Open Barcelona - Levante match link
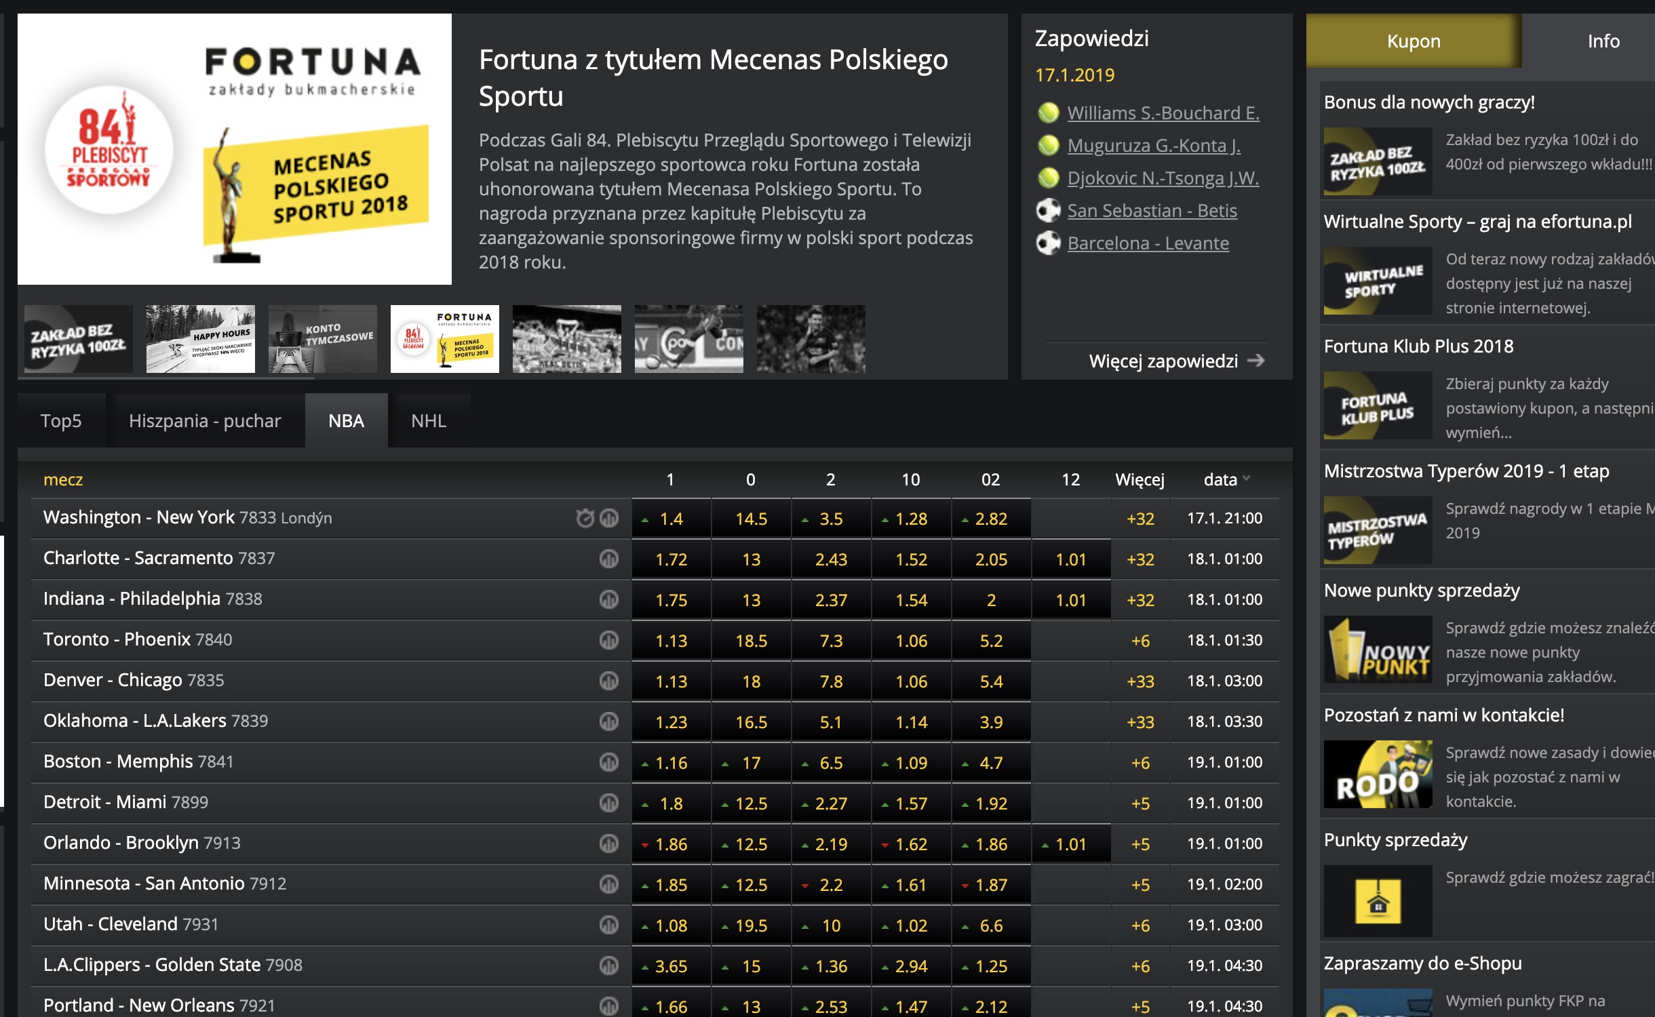The image size is (1655, 1017). 1148,243
